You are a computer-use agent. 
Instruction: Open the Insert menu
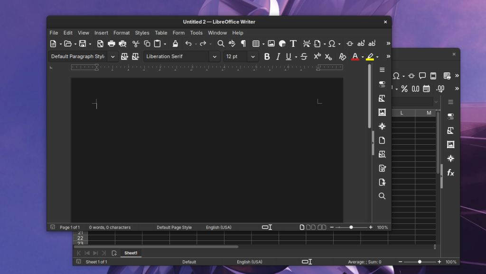coord(101,33)
